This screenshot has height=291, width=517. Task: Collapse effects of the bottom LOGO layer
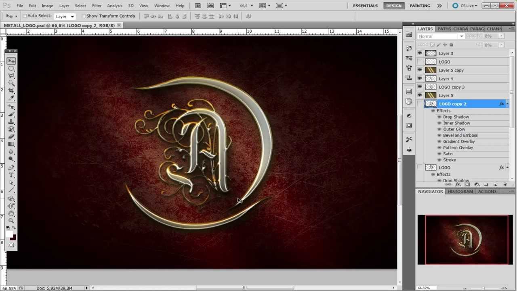coord(507,167)
